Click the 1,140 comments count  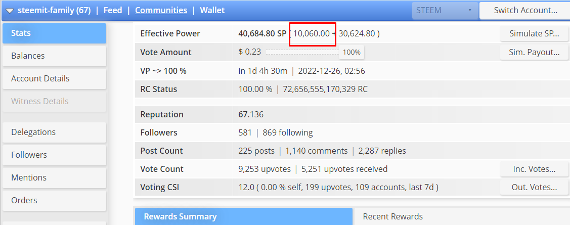316,151
